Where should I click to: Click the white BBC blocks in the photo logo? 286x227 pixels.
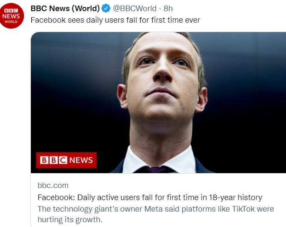[54, 160]
